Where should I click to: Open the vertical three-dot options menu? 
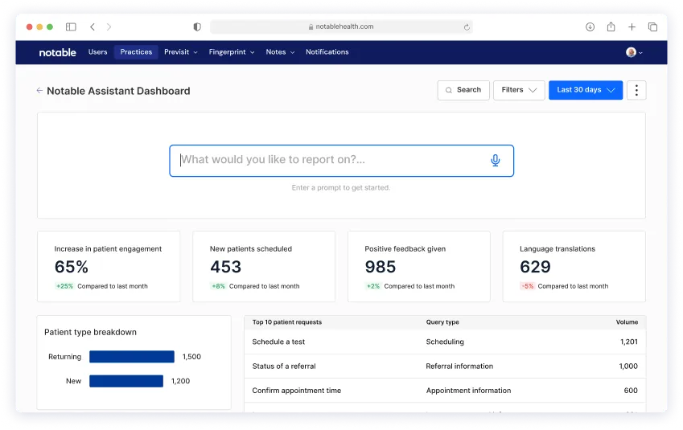coord(636,90)
